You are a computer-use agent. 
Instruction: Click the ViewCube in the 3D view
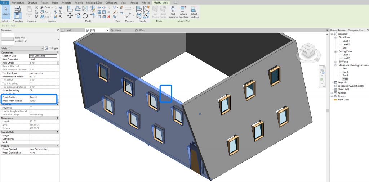308,51
